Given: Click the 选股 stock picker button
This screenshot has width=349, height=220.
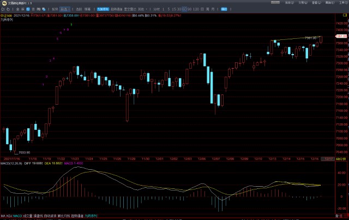Looking at the screenshot, I should click(x=79, y=9).
